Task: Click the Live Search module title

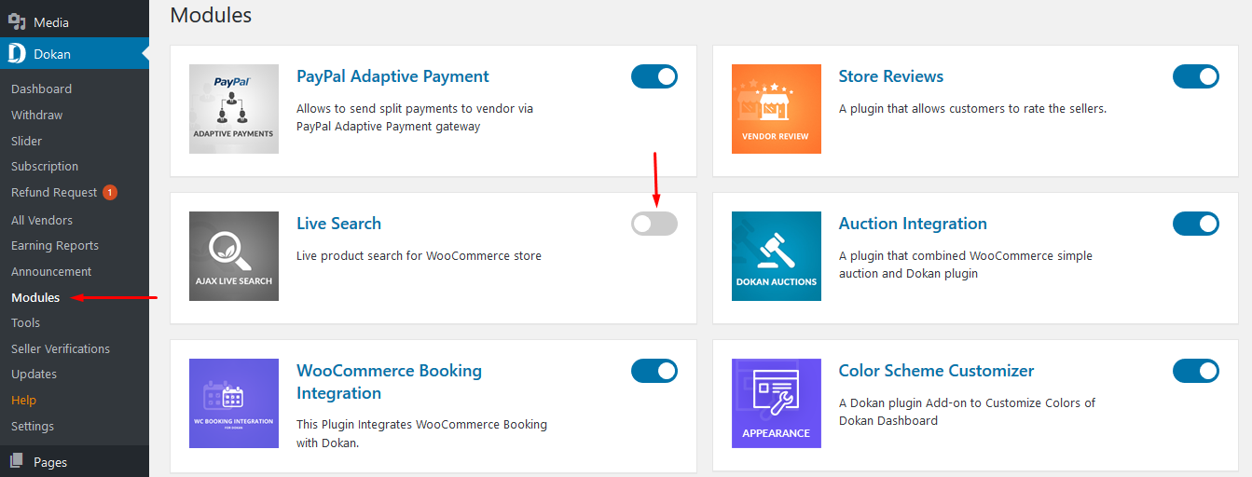Action: pos(338,224)
